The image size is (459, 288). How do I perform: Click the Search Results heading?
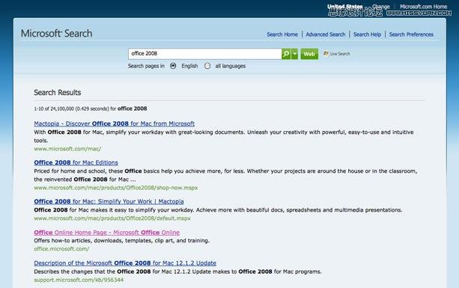tap(58, 93)
